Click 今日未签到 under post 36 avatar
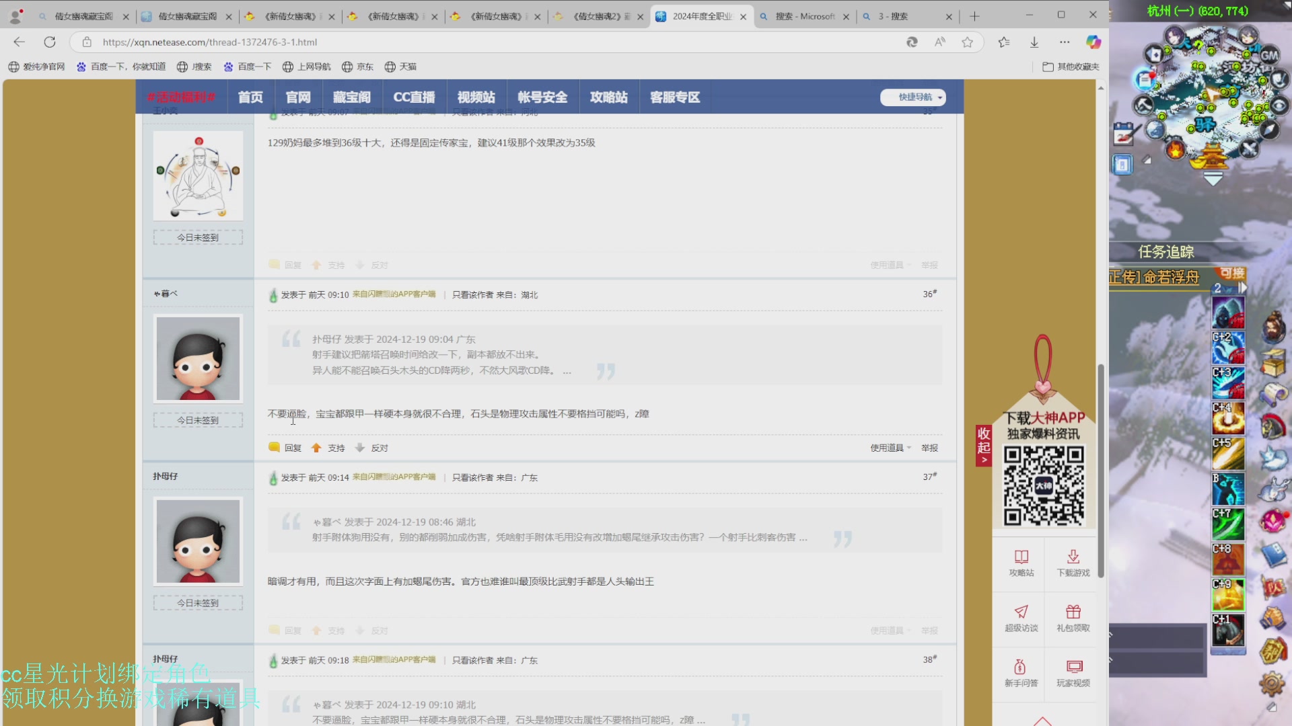1292x726 pixels. tap(198, 420)
